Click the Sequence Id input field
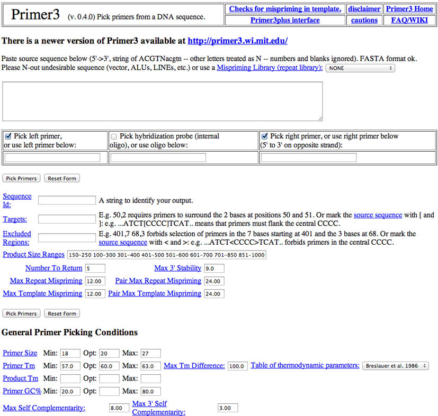 (x=67, y=200)
